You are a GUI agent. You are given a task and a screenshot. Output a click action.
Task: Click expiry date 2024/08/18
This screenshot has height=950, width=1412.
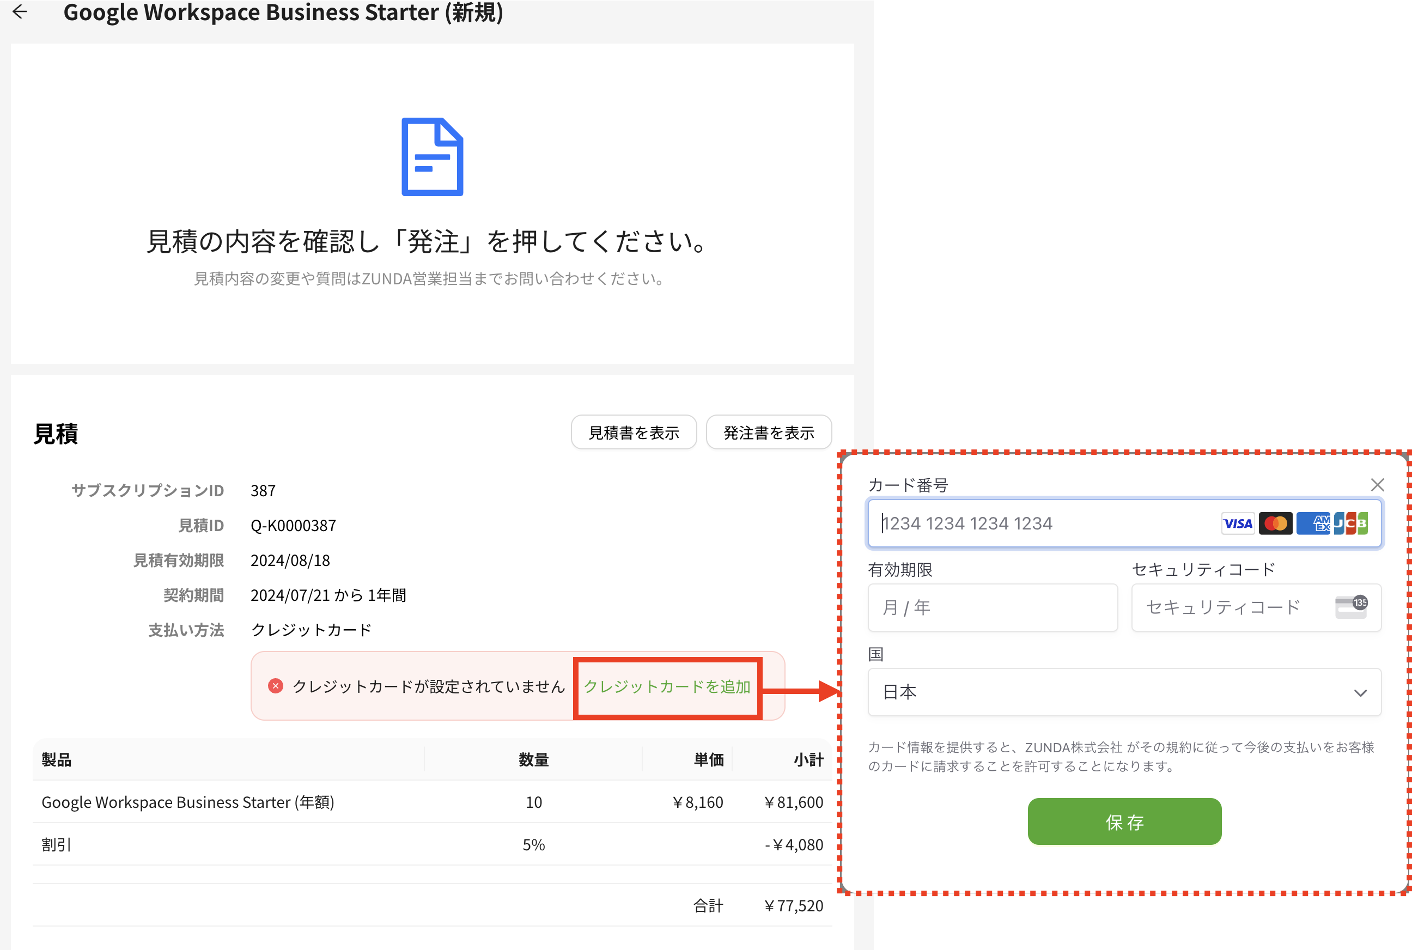tap(290, 561)
